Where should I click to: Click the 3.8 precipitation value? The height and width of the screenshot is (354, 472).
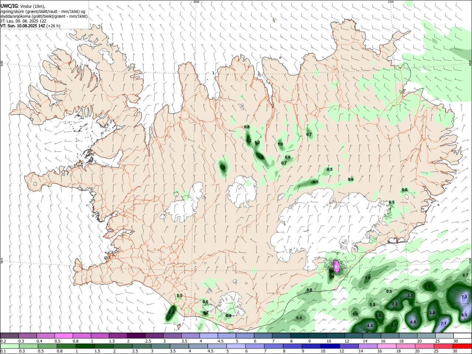pos(432,313)
